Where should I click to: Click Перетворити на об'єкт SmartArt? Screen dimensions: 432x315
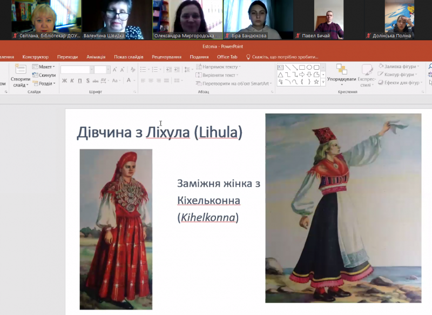(234, 83)
